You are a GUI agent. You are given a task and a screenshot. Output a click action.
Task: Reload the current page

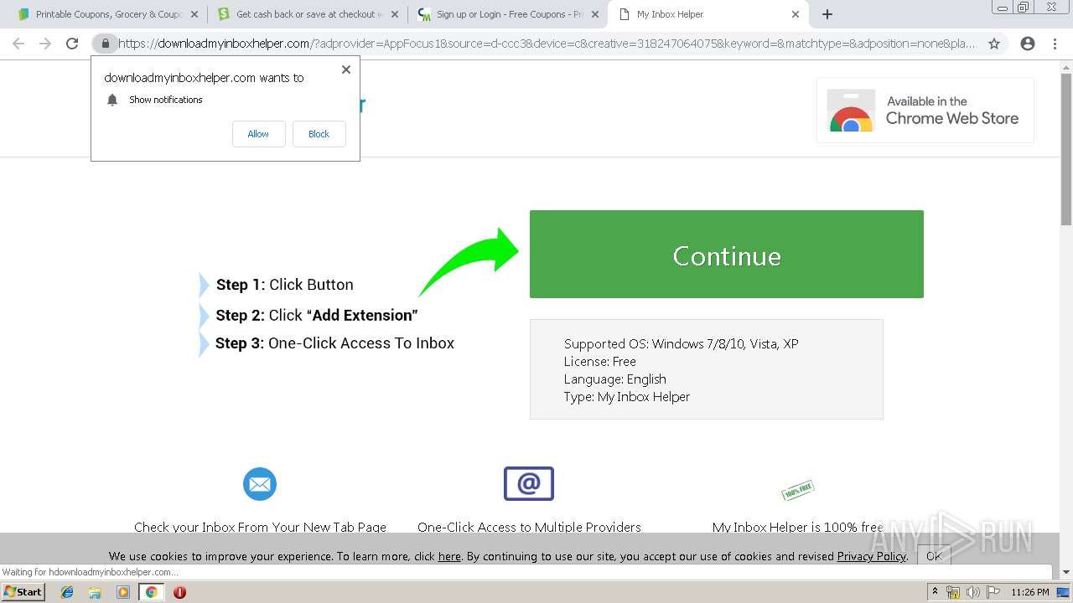click(x=72, y=44)
